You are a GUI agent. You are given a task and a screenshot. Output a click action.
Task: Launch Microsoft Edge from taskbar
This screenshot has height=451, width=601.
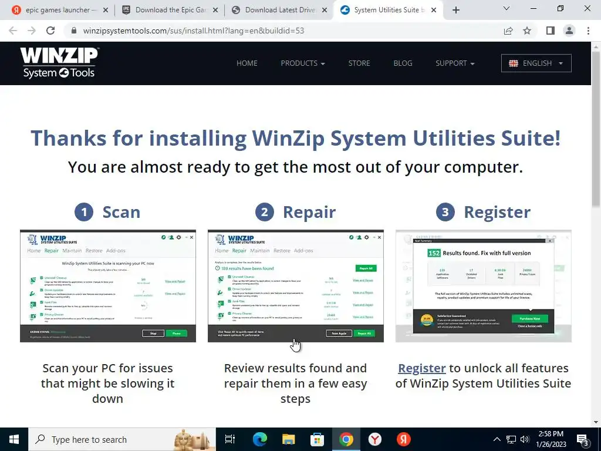[x=259, y=439]
